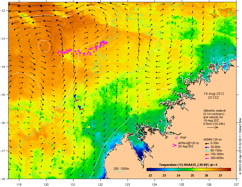Click the colorbar tick label '25'

pyautogui.click(x=192, y=175)
